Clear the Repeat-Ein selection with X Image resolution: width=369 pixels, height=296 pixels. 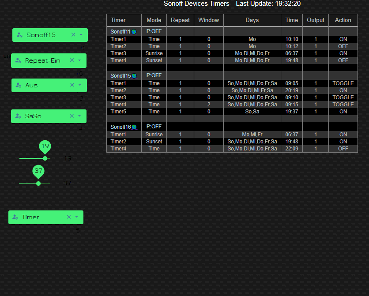[72, 60]
